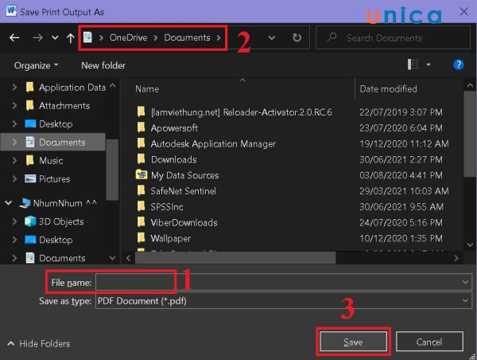477x360 pixels.
Task: Select Documents in the address path
Action: pos(187,37)
